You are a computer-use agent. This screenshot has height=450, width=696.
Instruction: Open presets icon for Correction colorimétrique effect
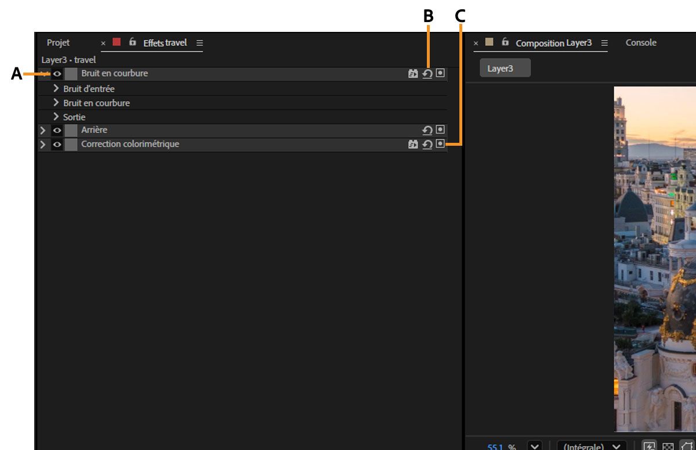point(413,144)
